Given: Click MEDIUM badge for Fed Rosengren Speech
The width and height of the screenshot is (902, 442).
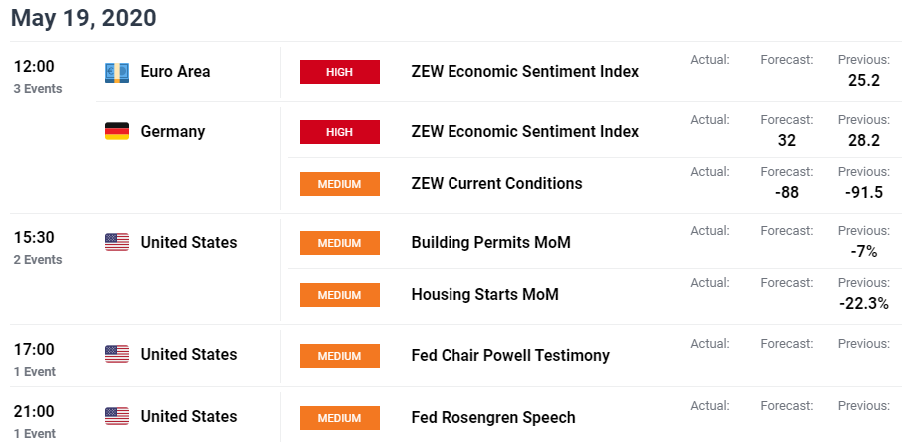Looking at the screenshot, I should coord(340,418).
